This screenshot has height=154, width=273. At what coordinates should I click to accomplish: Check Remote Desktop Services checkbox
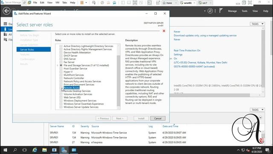point(61,91)
